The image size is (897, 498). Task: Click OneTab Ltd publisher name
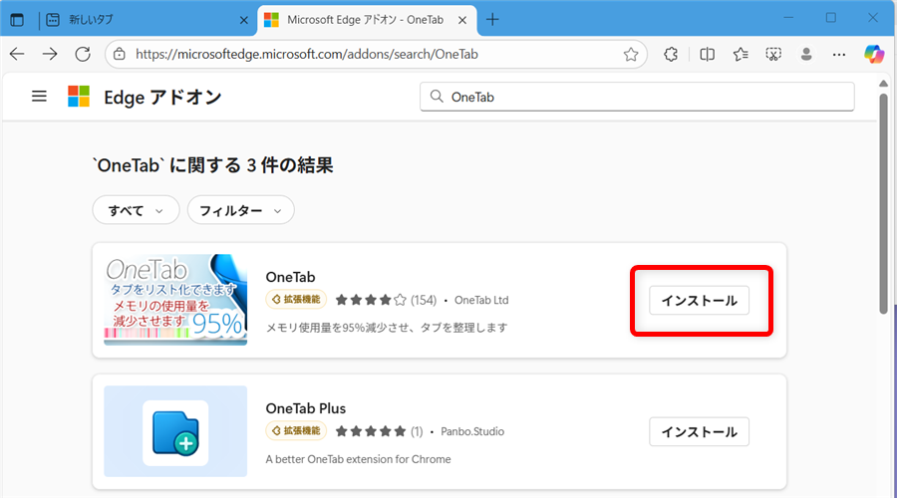click(x=481, y=300)
